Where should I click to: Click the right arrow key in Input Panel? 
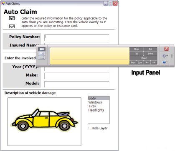(154, 62)
